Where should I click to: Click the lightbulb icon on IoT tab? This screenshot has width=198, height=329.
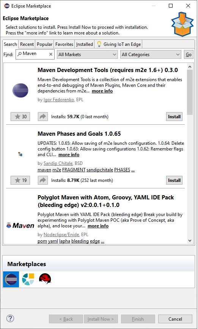[x=99, y=44]
